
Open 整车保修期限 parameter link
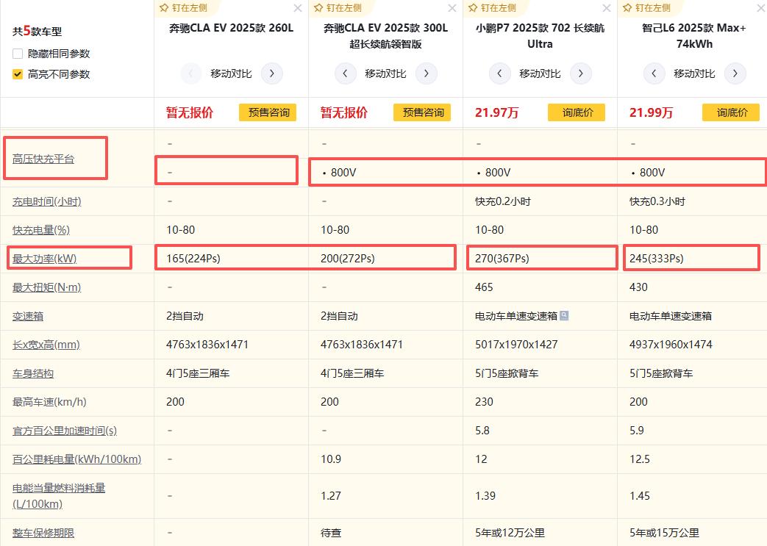click(x=43, y=533)
